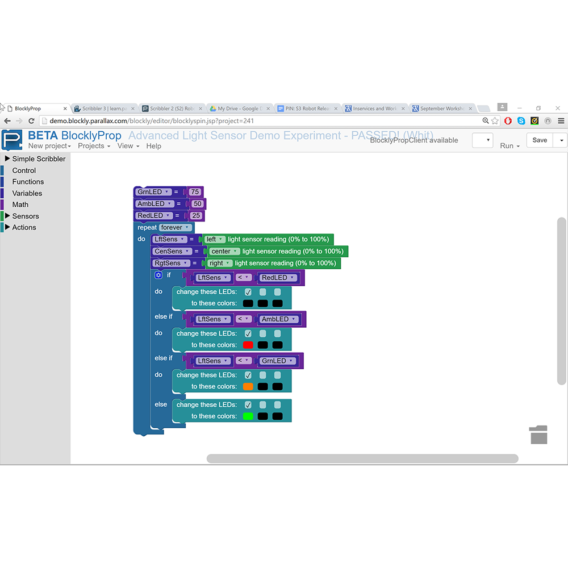Select the Control category

24,170
